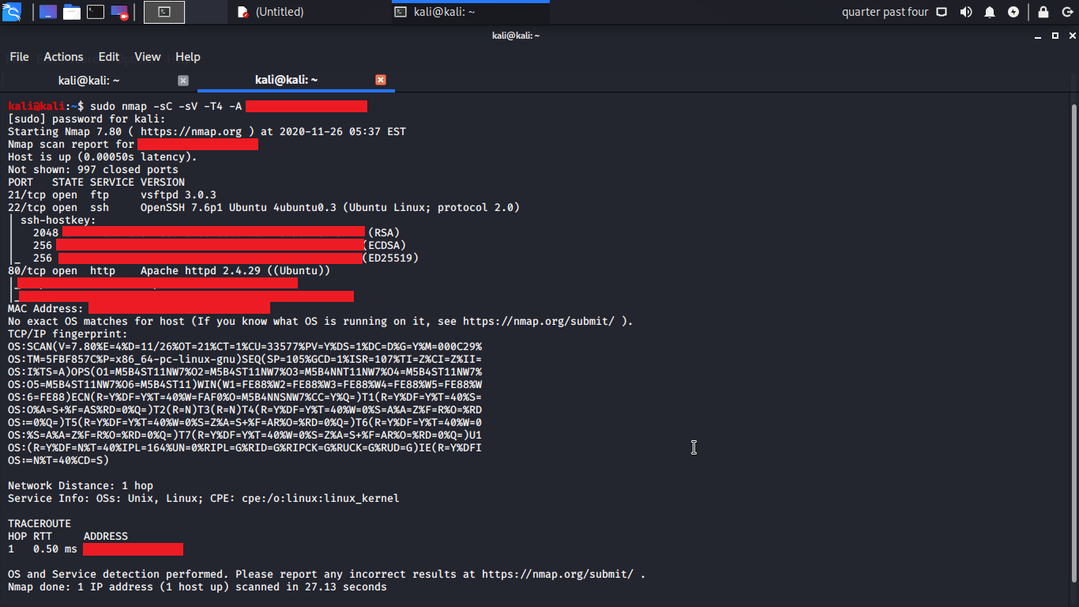
Task: Click 'Network Distance: 1 hop' line
Action: [x=81, y=485]
